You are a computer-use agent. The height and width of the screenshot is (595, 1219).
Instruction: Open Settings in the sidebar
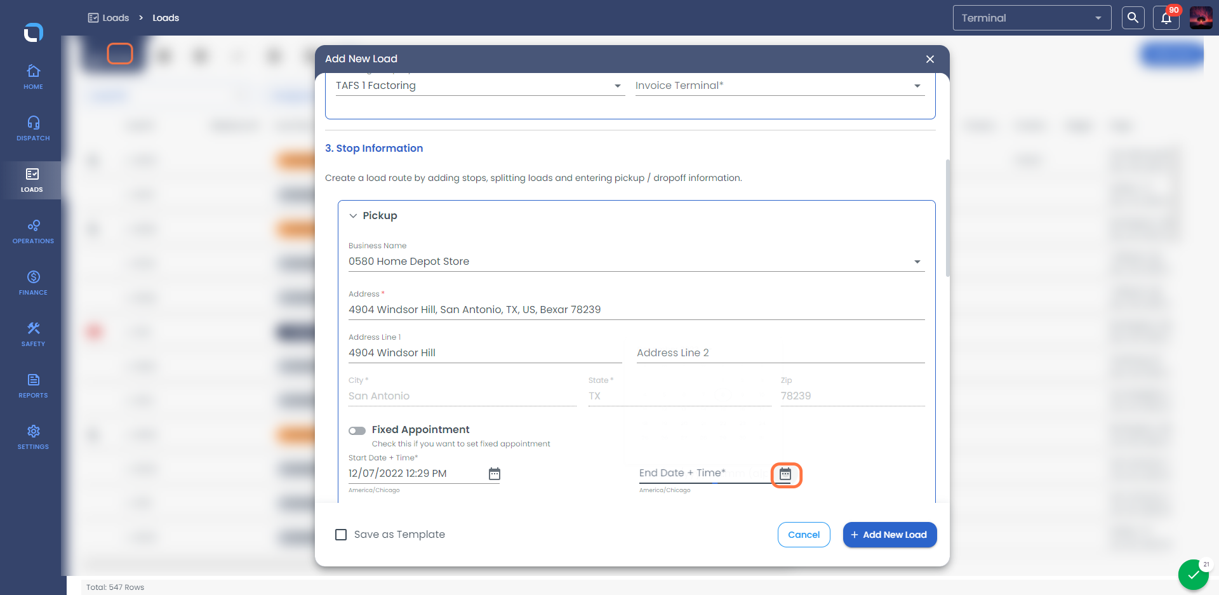tap(33, 438)
